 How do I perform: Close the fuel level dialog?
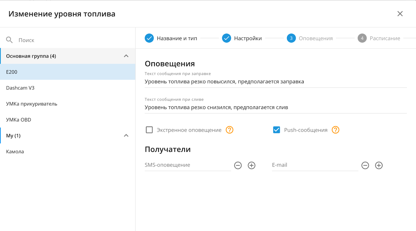pos(400,14)
